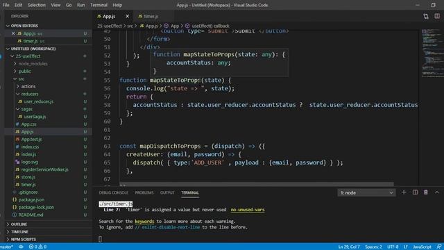Screen dimensions: 444x250
Task: Close App.js in Open Editors list
Action: (13, 33)
